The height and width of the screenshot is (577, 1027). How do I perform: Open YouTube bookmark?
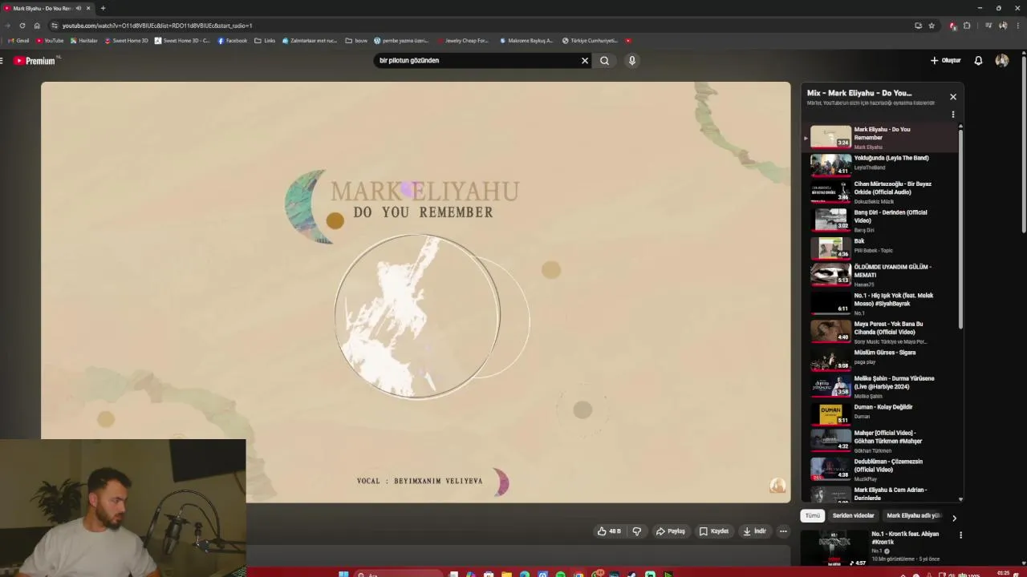[x=50, y=40]
